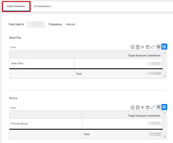Open Bonus table worksheet icon
173x143 pixels.
coord(138,107)
